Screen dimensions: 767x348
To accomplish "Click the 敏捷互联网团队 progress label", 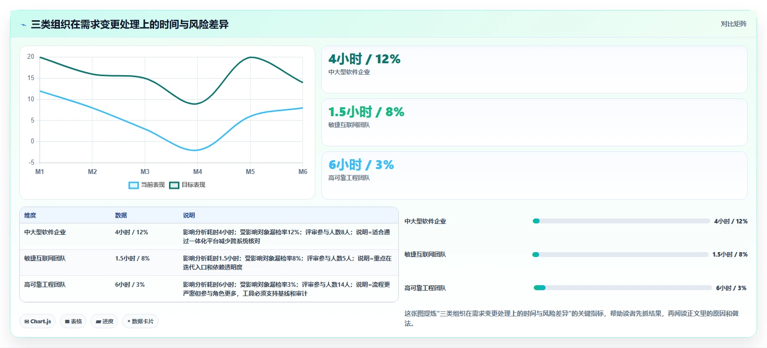I will (x=426, y=255).
